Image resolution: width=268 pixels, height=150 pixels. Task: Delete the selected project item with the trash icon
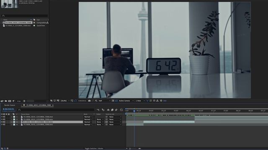coord(24,101)
